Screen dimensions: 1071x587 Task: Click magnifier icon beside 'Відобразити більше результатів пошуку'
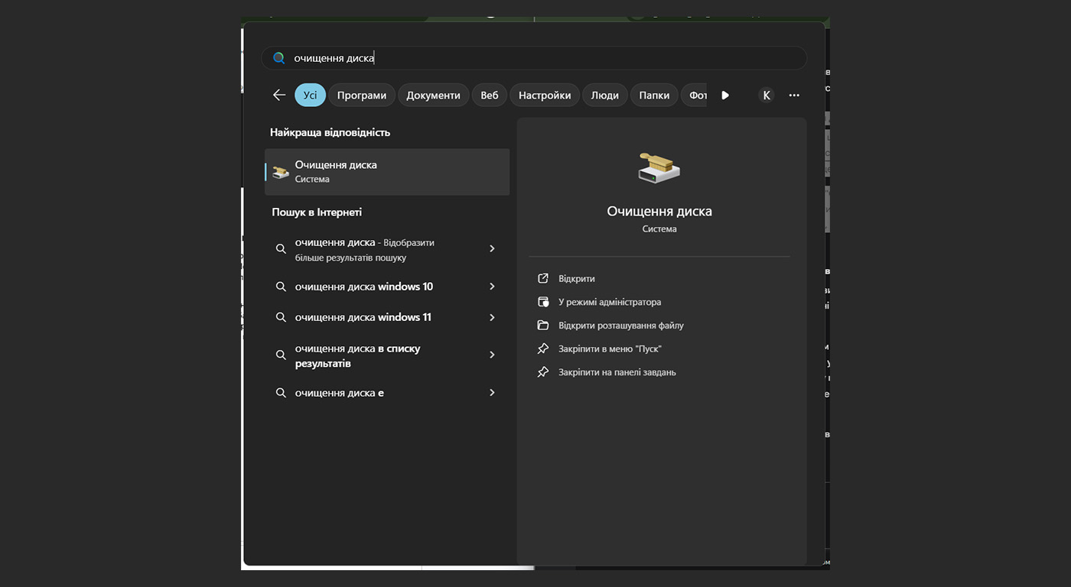[x=281, y=249]
